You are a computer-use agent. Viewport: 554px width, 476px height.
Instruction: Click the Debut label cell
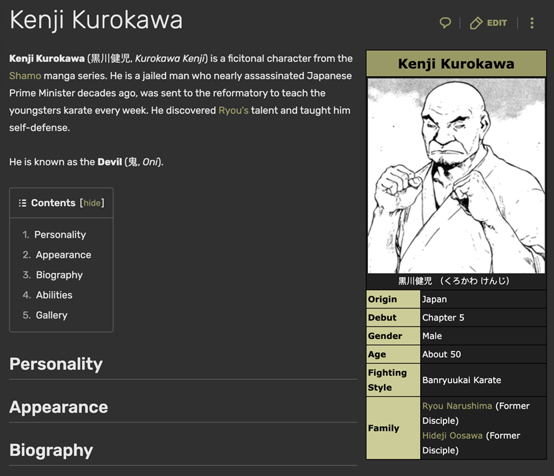tap(393, 318)
